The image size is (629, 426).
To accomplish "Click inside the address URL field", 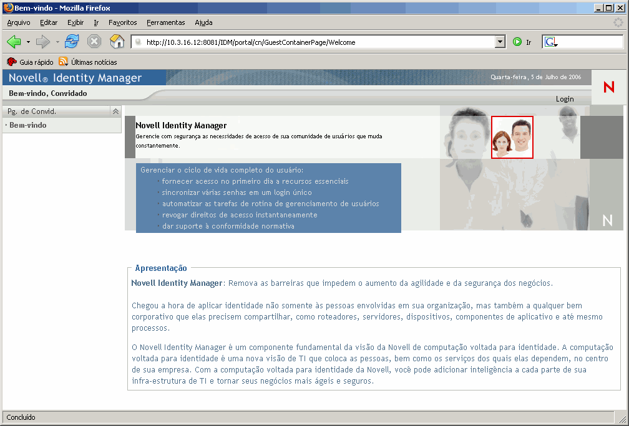I will [312, 42].
